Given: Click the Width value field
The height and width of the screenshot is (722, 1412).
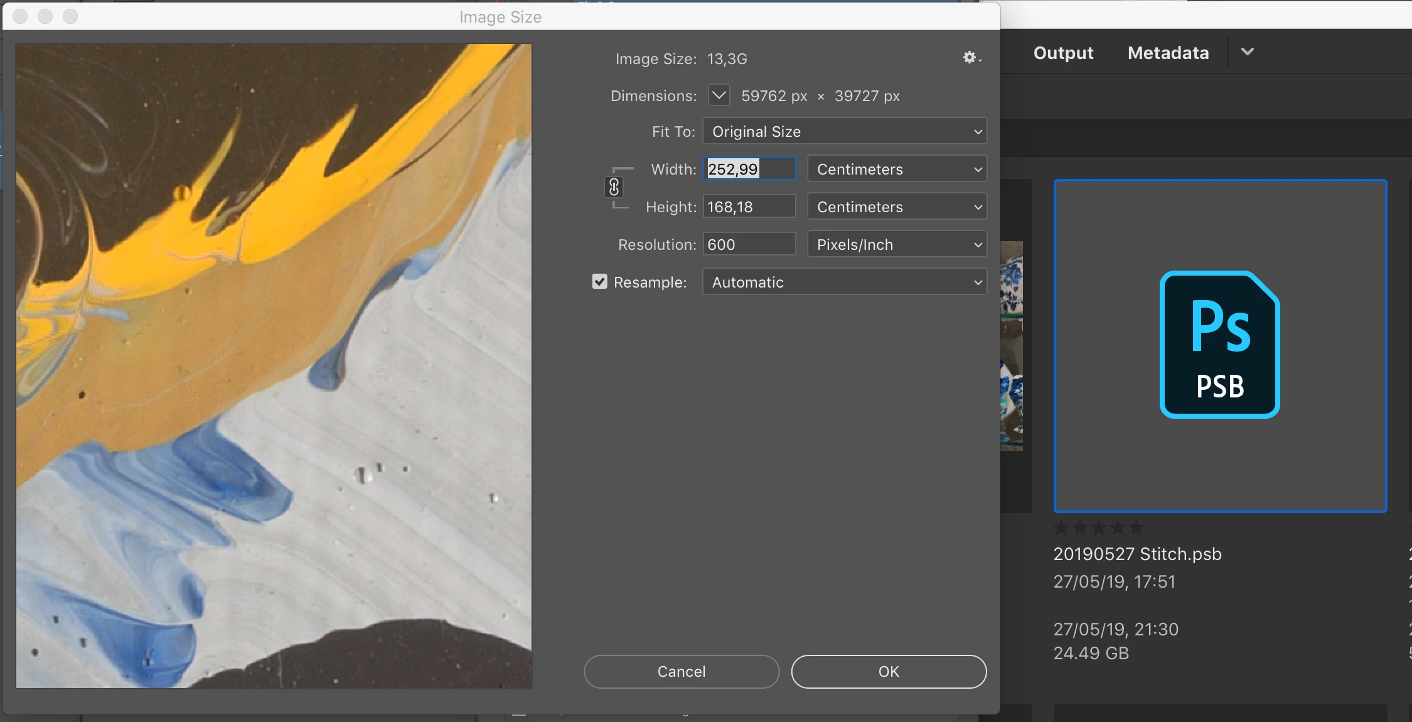Looking at the screenshot, I should [x=749, y=169].
